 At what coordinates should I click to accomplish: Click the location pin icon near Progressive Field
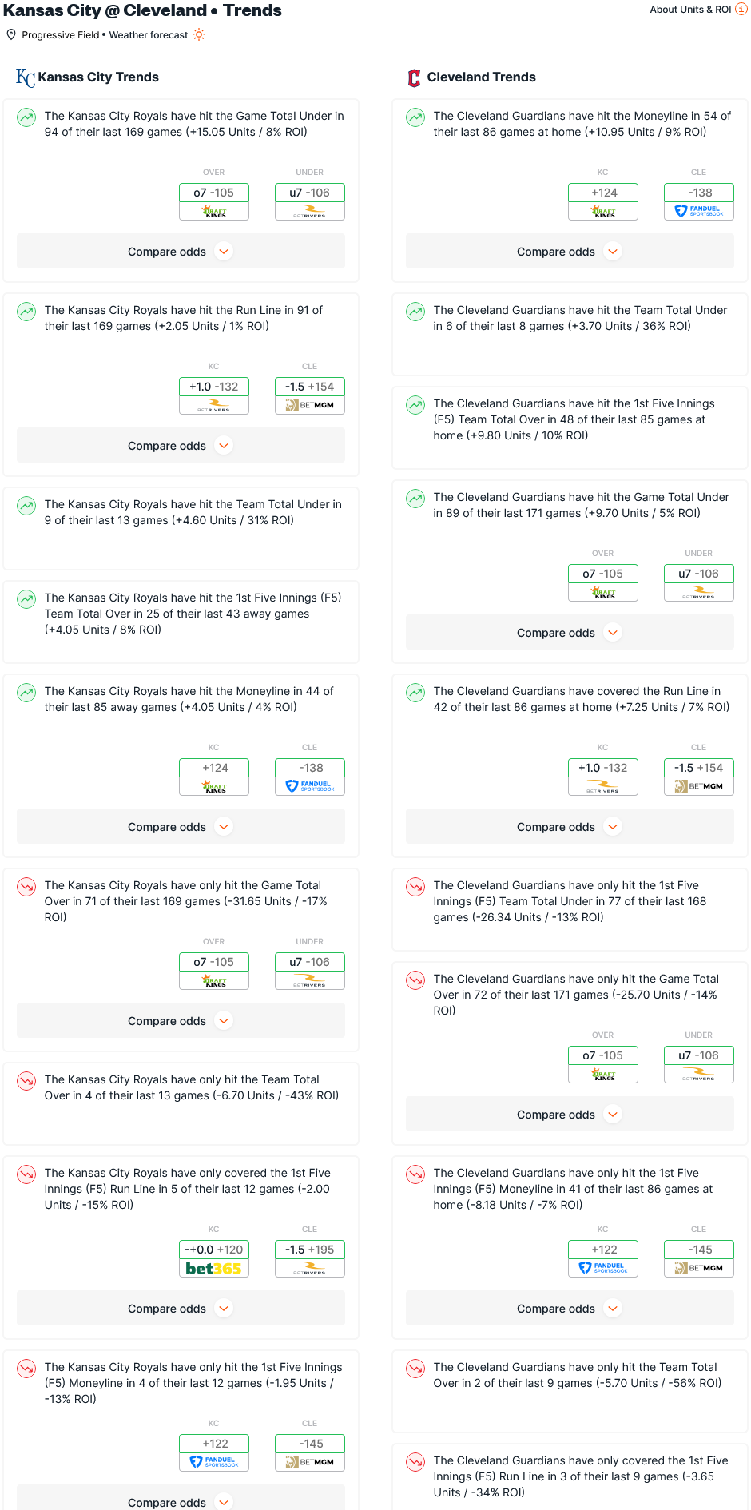(11, 34)
